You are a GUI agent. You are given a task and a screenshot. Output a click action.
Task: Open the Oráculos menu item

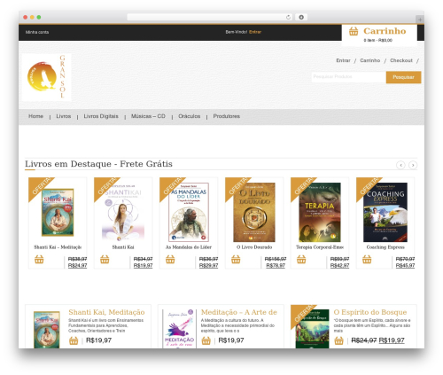pos(190,116)
